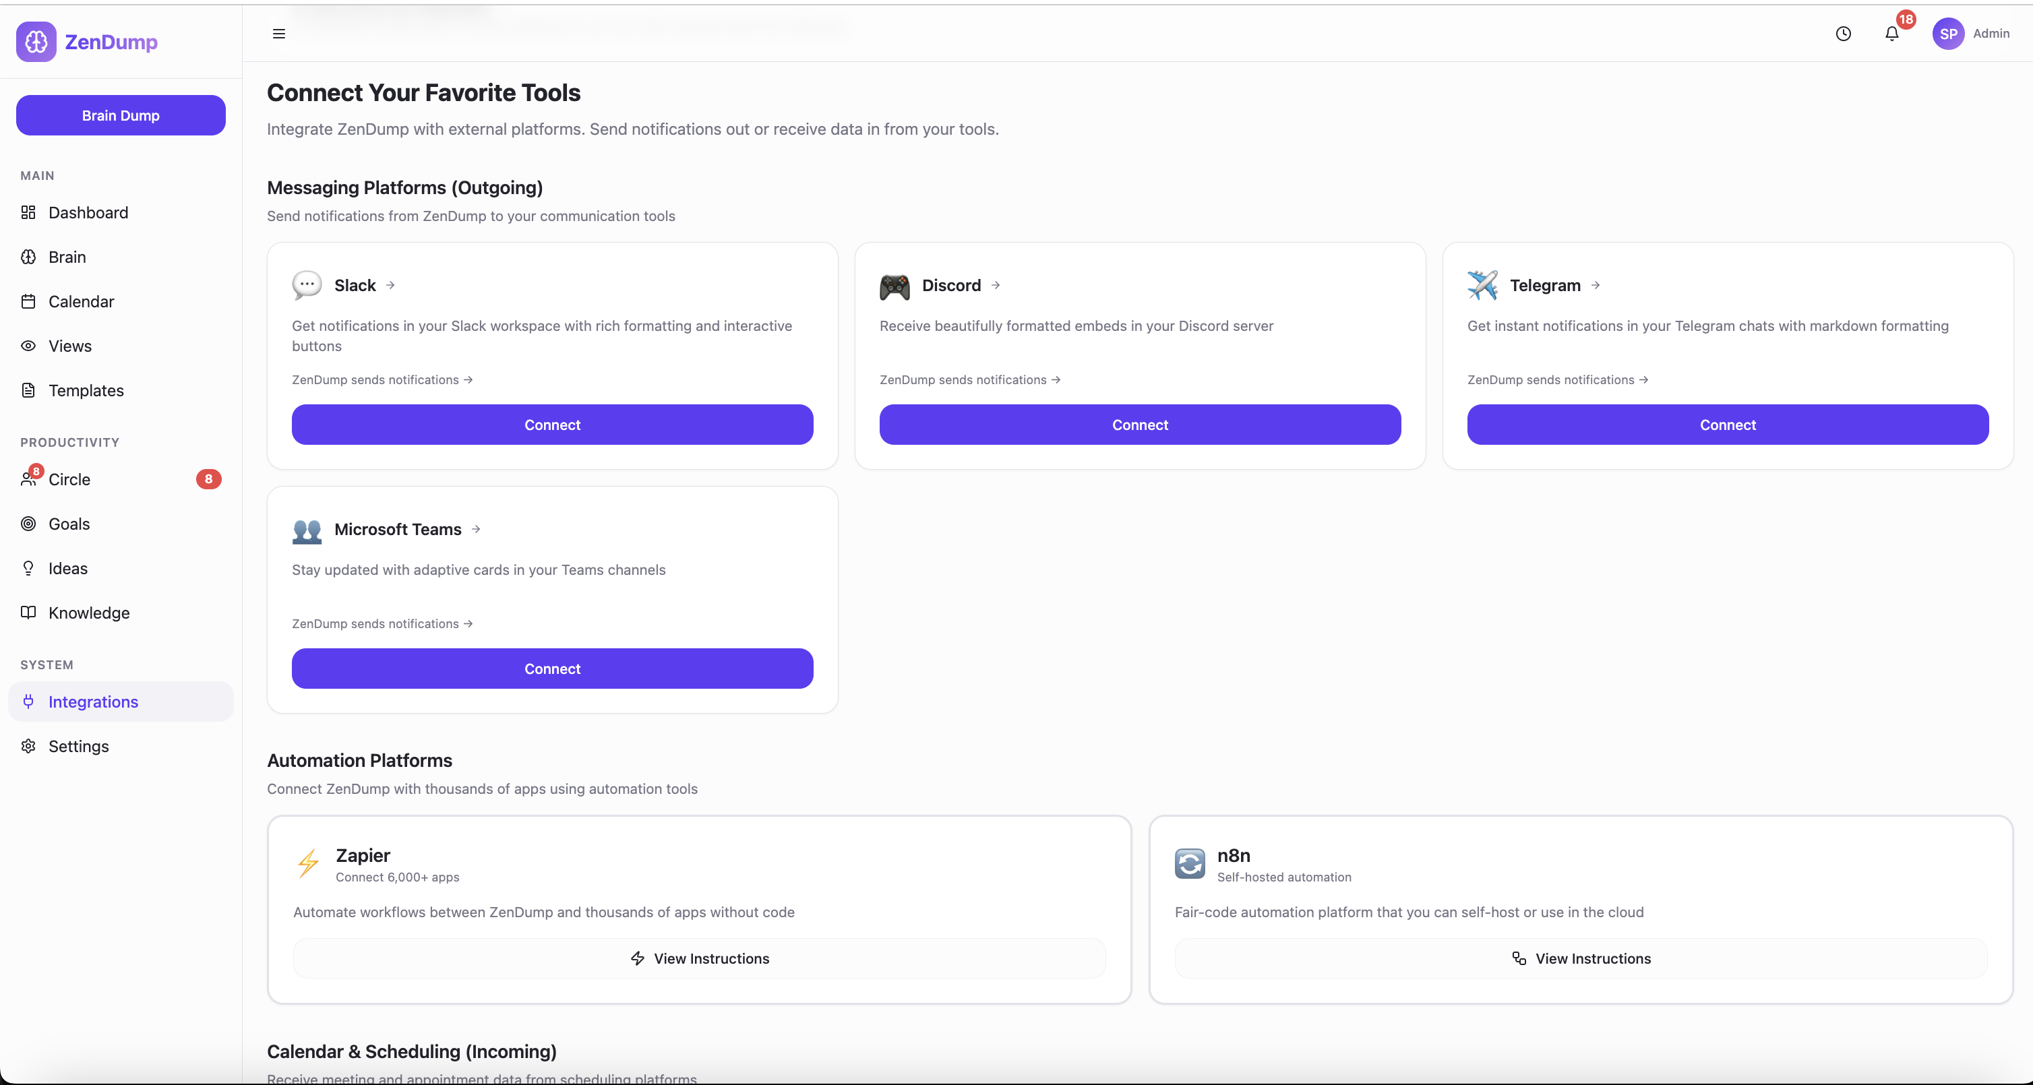2033x1085 pixels.
Task: Click the ZenDump brand name
Action: point(111,42)
